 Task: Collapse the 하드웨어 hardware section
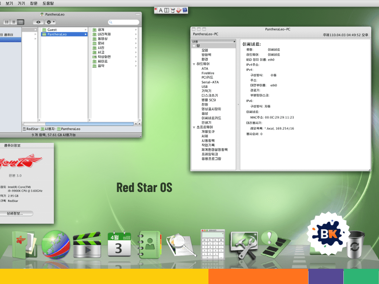pos(194,64)
